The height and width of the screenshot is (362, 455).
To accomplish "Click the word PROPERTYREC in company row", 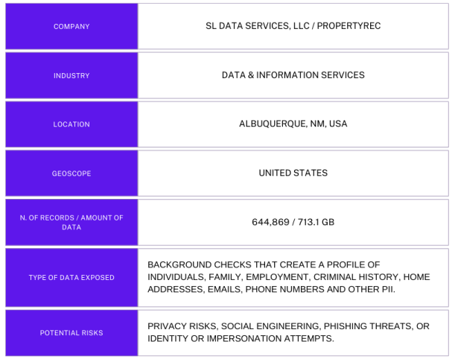I will pyautogui.click(x=349, y=26).
